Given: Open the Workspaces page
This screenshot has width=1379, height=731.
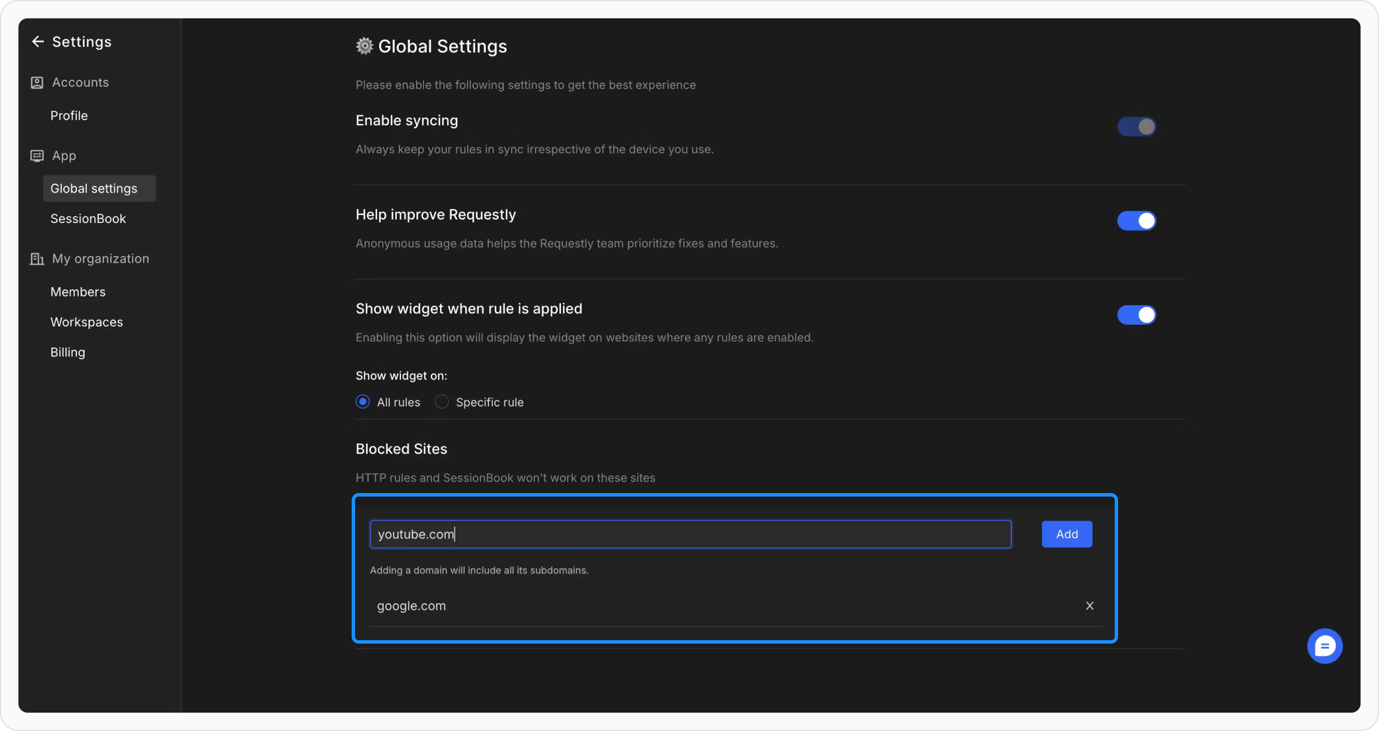Looking at the screenshot, I should [86, 322].
